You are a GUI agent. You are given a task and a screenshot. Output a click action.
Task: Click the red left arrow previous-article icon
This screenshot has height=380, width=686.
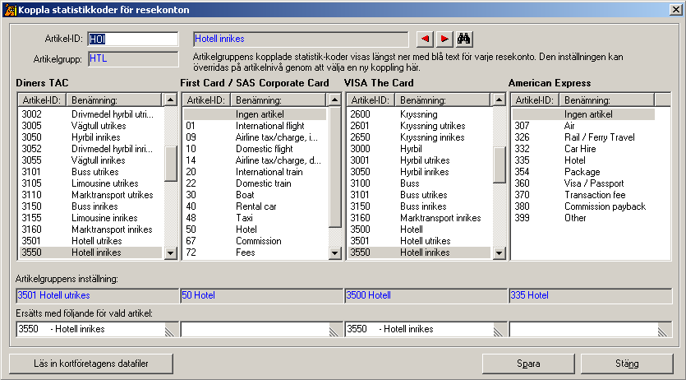[425, 39]
